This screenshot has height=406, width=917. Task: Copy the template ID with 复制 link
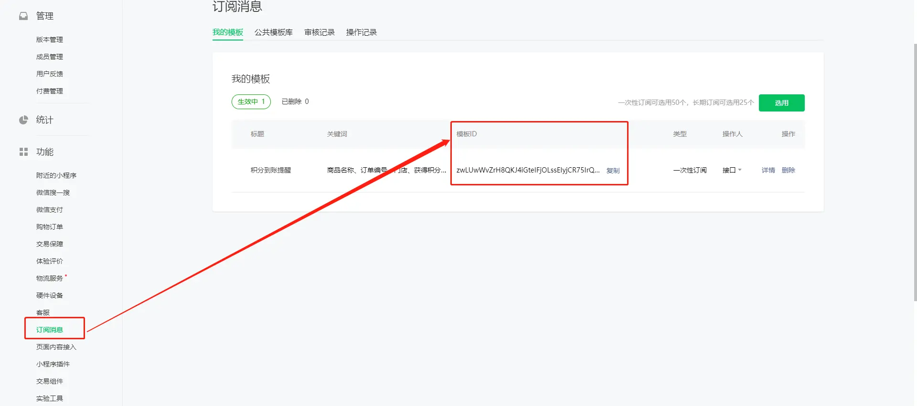pyautogui.click(x=613, y=171)
